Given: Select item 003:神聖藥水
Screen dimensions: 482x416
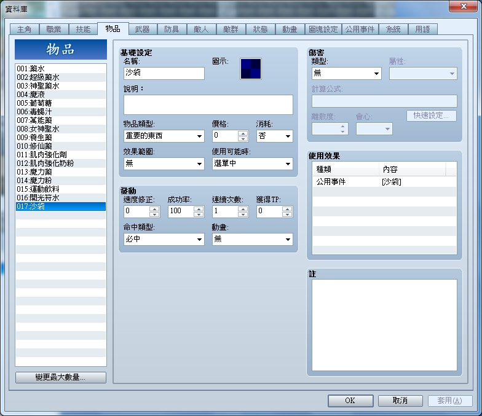Looking at the screenshot, I should click(61, 86).
